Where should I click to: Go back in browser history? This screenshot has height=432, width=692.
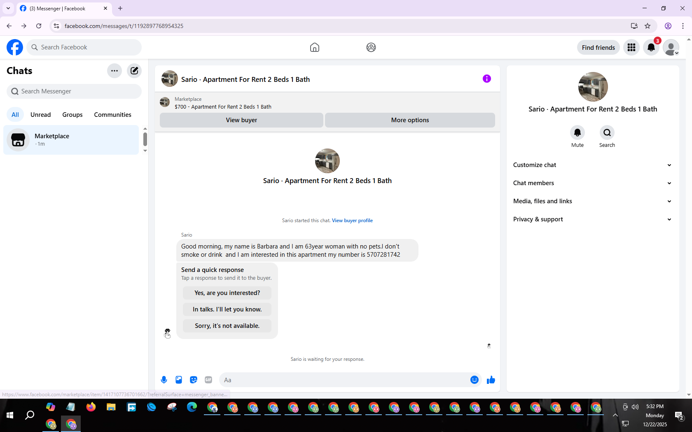[x=9, y=26]
